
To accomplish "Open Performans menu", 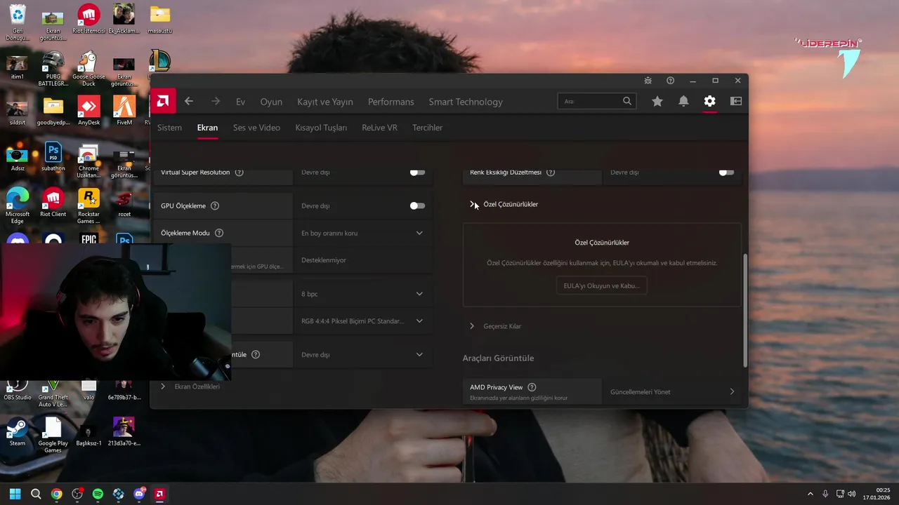I will point(391,102).
